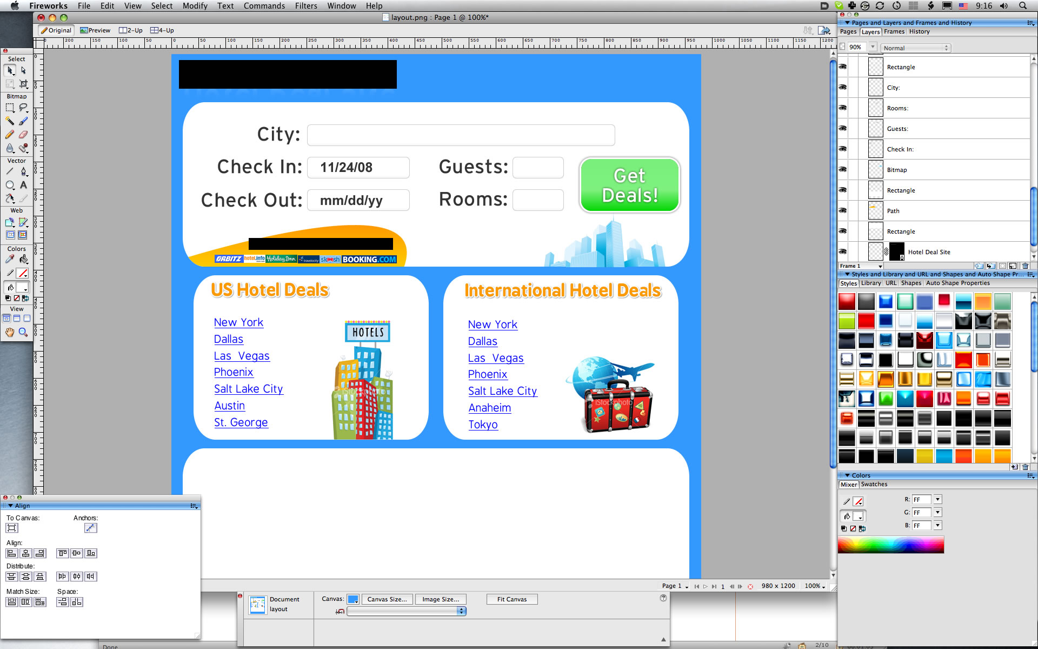
Task: Click the Canvas Size... button
Action: click(x=387, y=599)
